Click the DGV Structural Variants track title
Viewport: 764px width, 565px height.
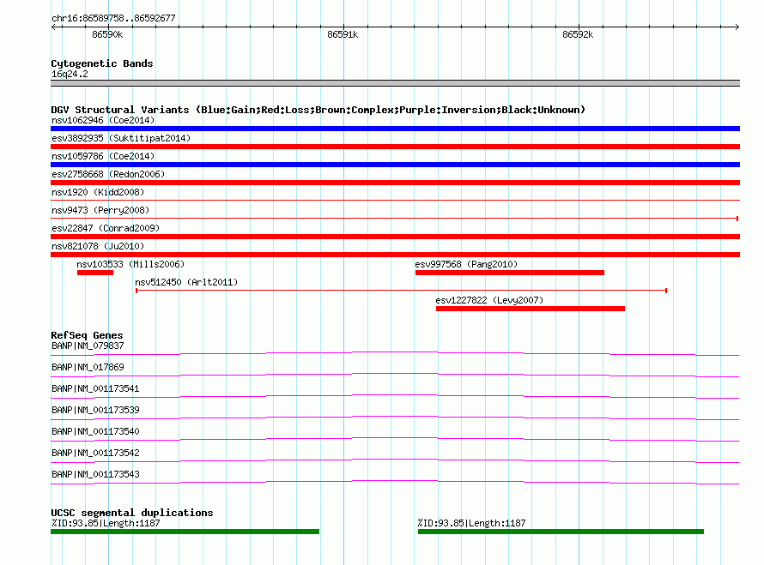click(318, 110)
